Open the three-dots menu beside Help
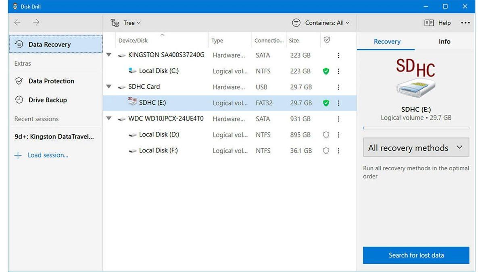 465,23
